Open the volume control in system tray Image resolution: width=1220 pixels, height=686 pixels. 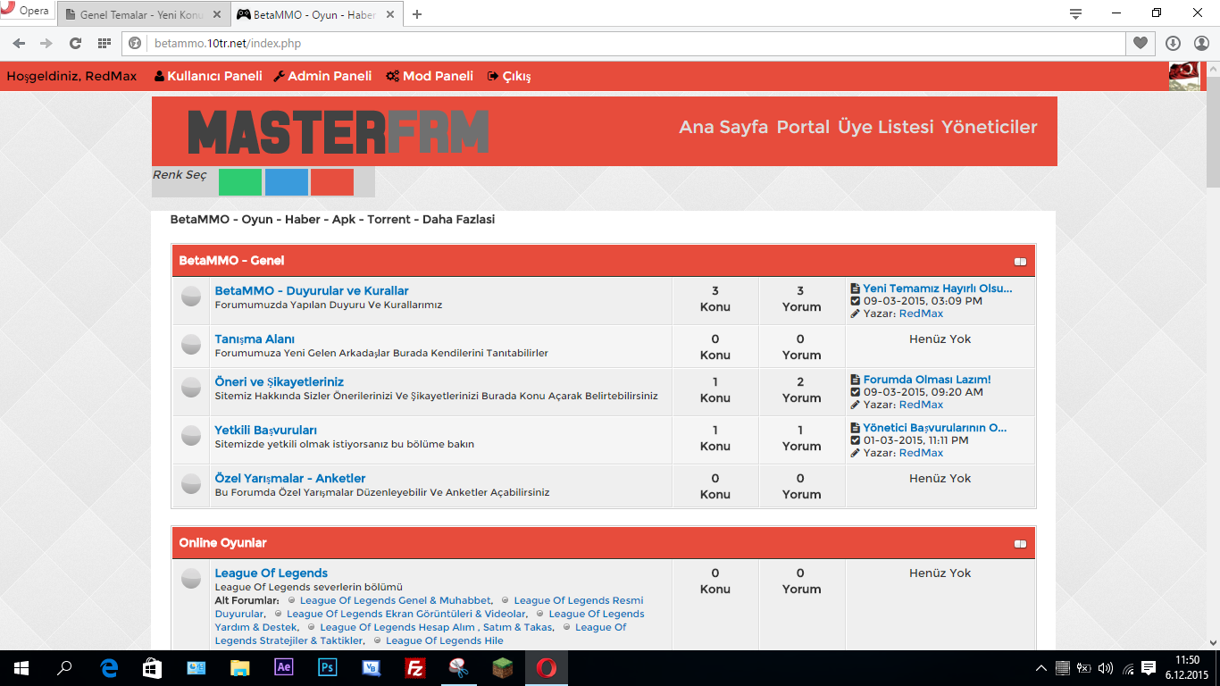[1106, 668]
